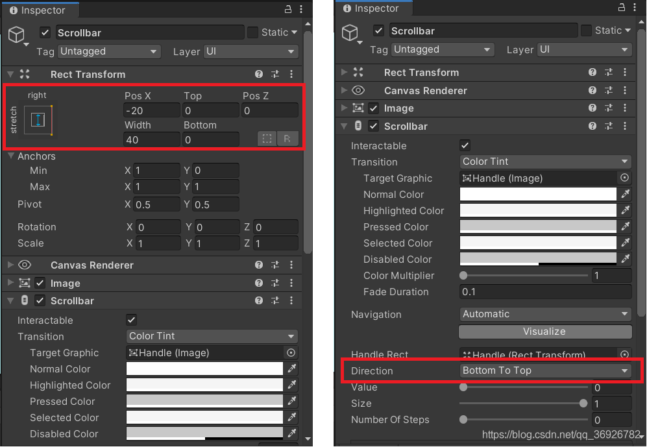Click left Inspector vertical scrollbar
The image size is (647, 447).
click(x=308, y=142)
